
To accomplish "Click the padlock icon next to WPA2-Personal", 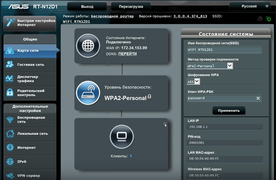I will 149,97.
